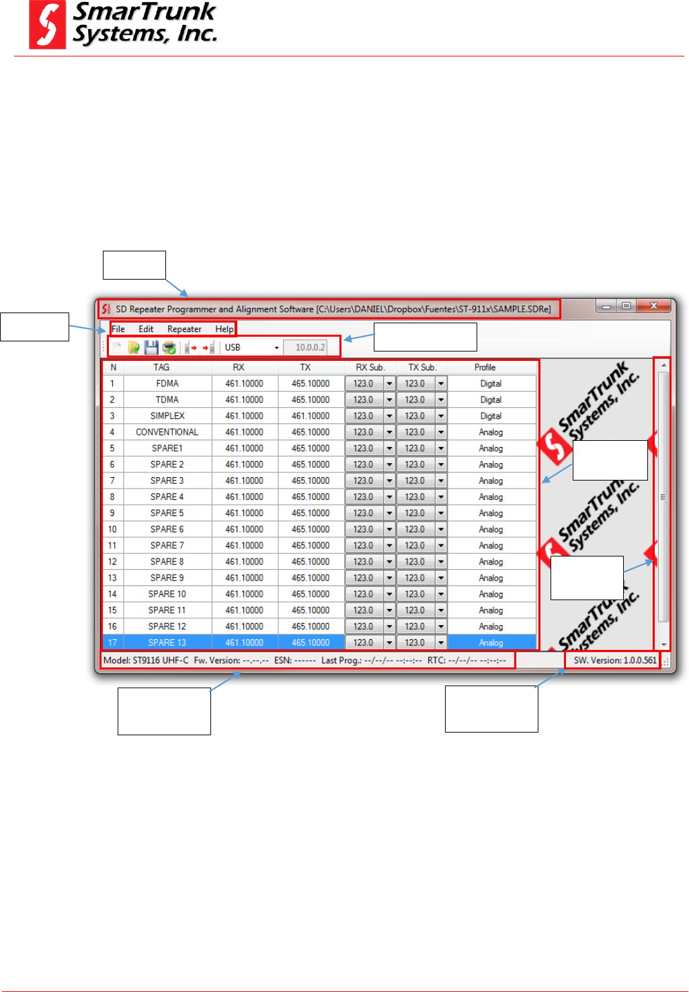The image size is (689, 992).
Task: Click the scrollbar up arrow
Action: 664,366
